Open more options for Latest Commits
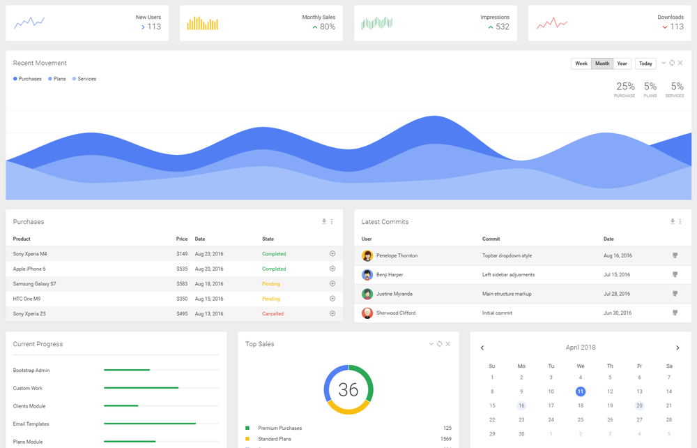Viewport: 697px width, 448px height. [x=681, y=221]
